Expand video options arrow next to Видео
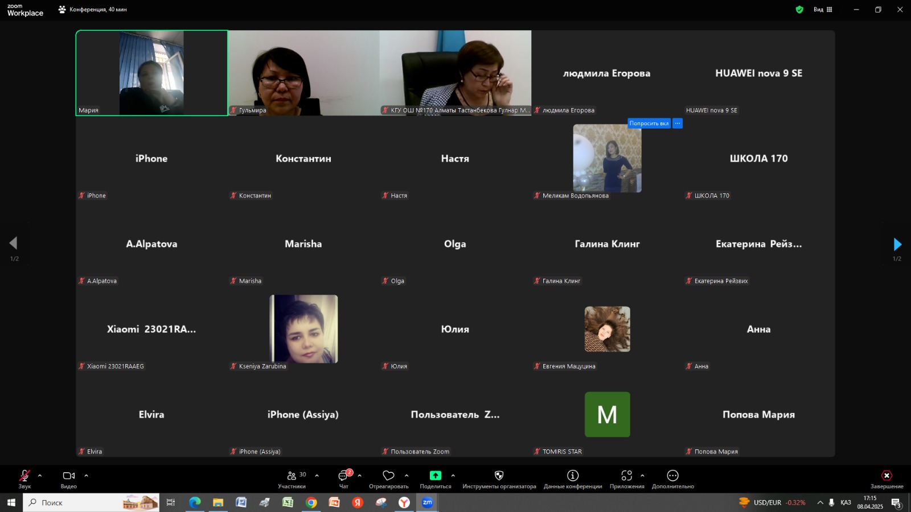Viewport: 911px width, 512px height. (x=87, y=476)
